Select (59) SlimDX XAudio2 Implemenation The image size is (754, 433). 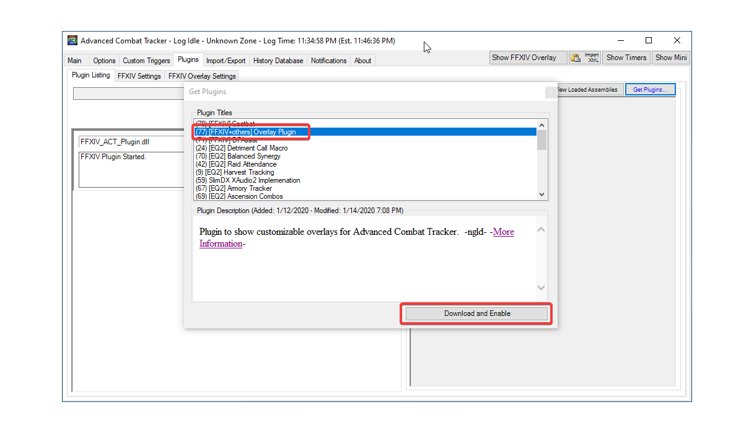click(366, 180)
